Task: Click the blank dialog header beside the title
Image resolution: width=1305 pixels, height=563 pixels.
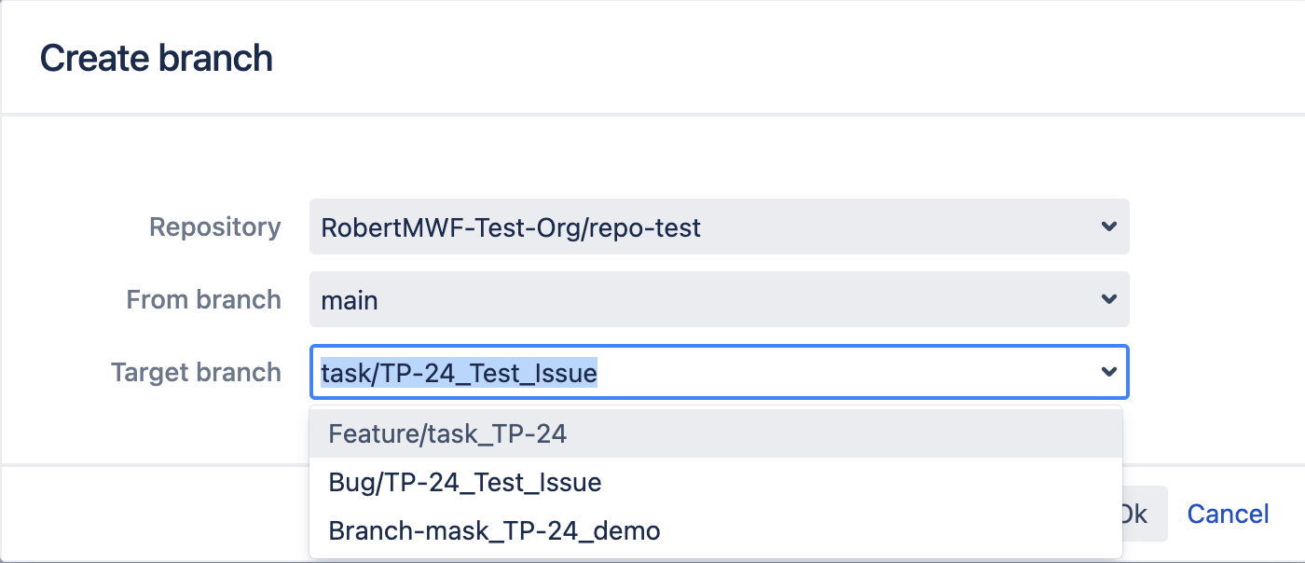Action: [746, 58]
